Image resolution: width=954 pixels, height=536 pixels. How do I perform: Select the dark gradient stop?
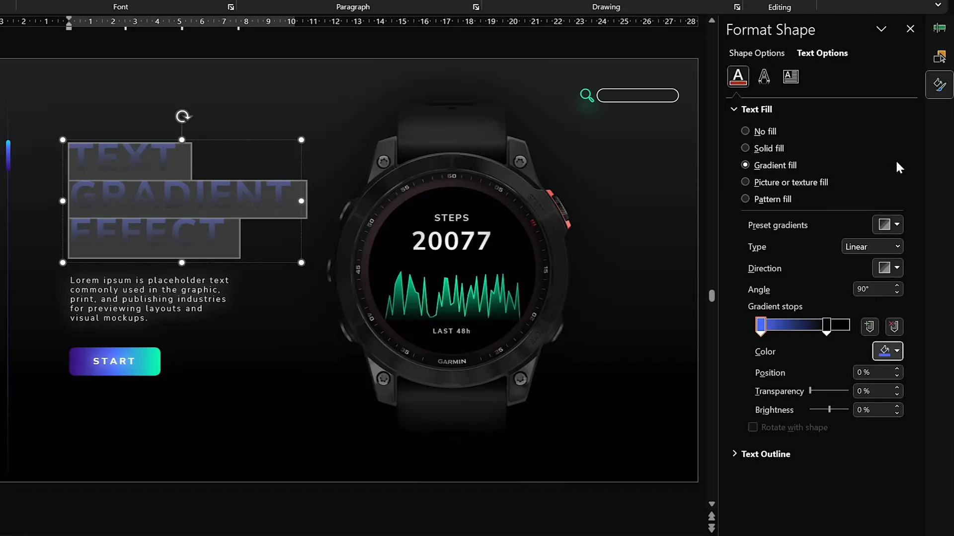click(826, 326)
